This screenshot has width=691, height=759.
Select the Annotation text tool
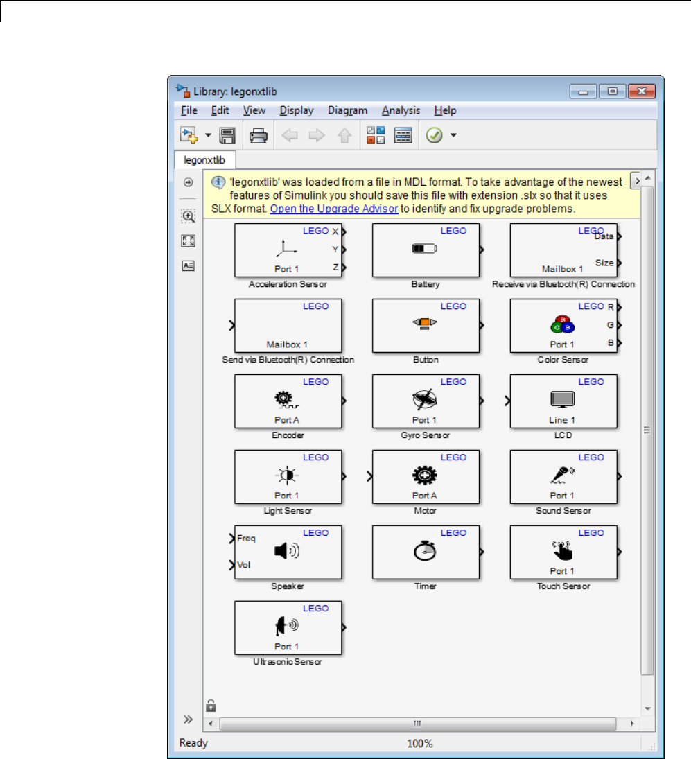click(x=189, y=265)
